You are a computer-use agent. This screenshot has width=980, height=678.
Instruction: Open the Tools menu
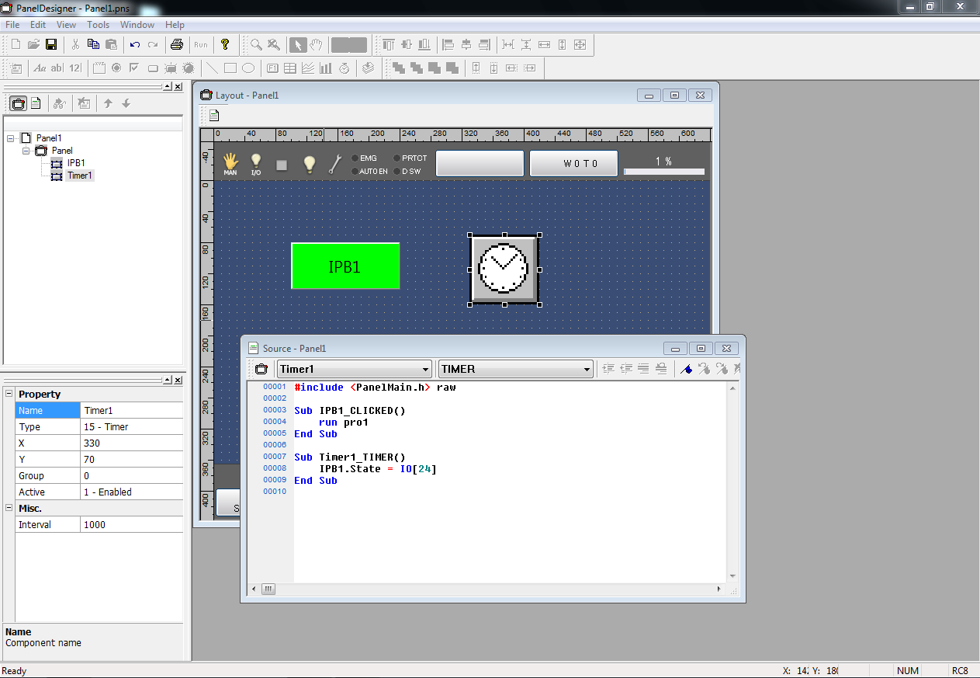98,25
